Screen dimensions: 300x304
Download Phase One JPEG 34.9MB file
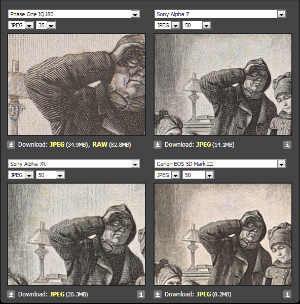point(57,145)
